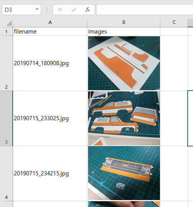Select cell with 20190714_180908.jpg
Viewport: 193px width, 207px height.
pyautogui.click(x=50, y=63)
